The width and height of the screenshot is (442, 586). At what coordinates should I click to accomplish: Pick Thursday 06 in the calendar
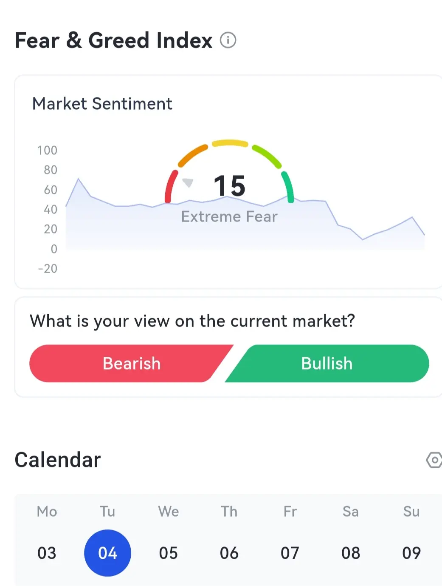(229, 553)
